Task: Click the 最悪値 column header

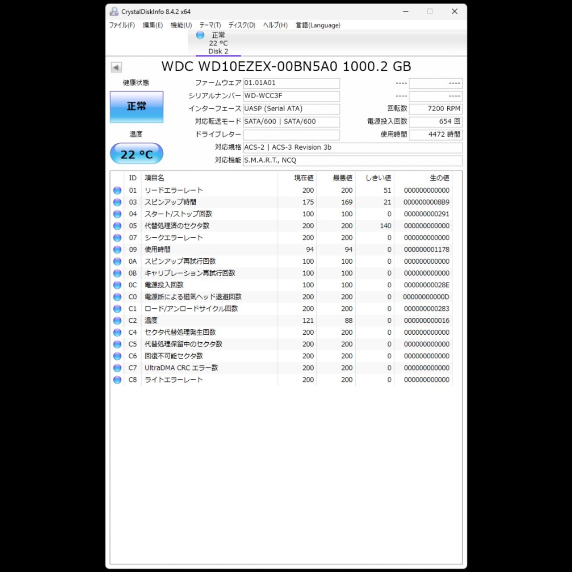Action: click(x=336, y=178)
